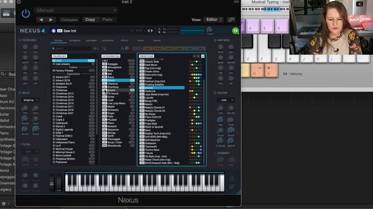This screenshot has height=209, width=373.
Task: Toggle the AMP MOD section power
Action: click(x=215, y=40)
